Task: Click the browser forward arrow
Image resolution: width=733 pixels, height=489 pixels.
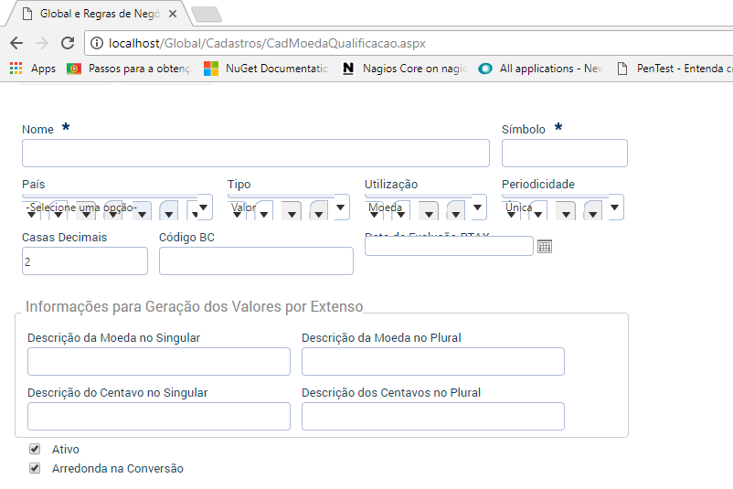Action: 42,43
